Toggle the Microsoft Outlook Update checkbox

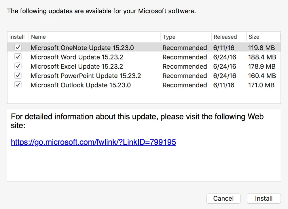point(18,85)
